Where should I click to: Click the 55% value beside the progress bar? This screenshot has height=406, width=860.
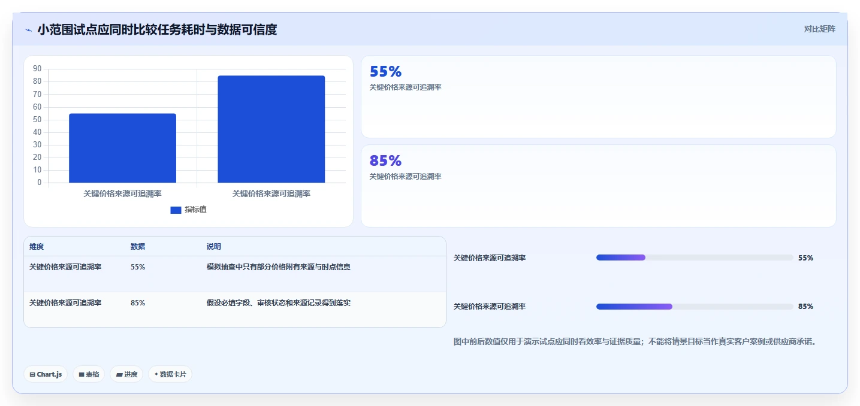pos(805,258)
